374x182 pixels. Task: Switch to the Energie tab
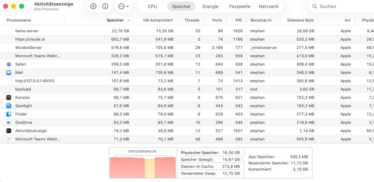[x=210, y=6]
